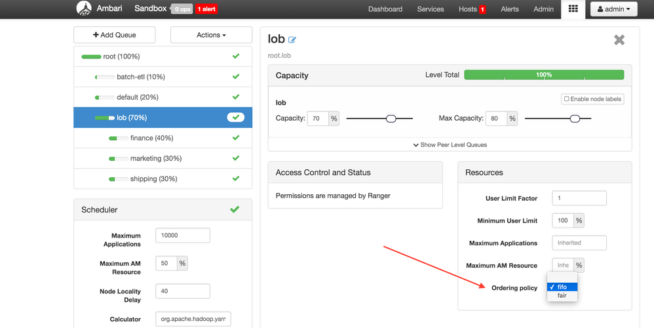Choose fifo in Ordering policy list
Image resolution: width=654 pixels, height=328 pixels.
[x=562, y=287]
